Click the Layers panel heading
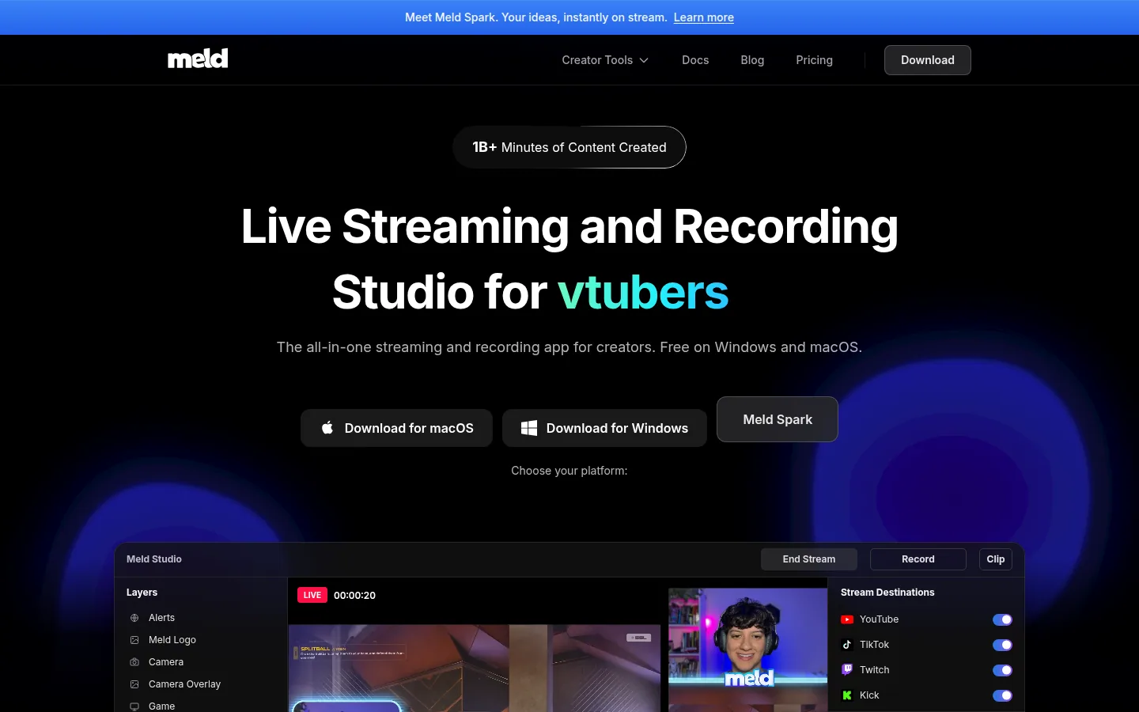 (142, 593)
